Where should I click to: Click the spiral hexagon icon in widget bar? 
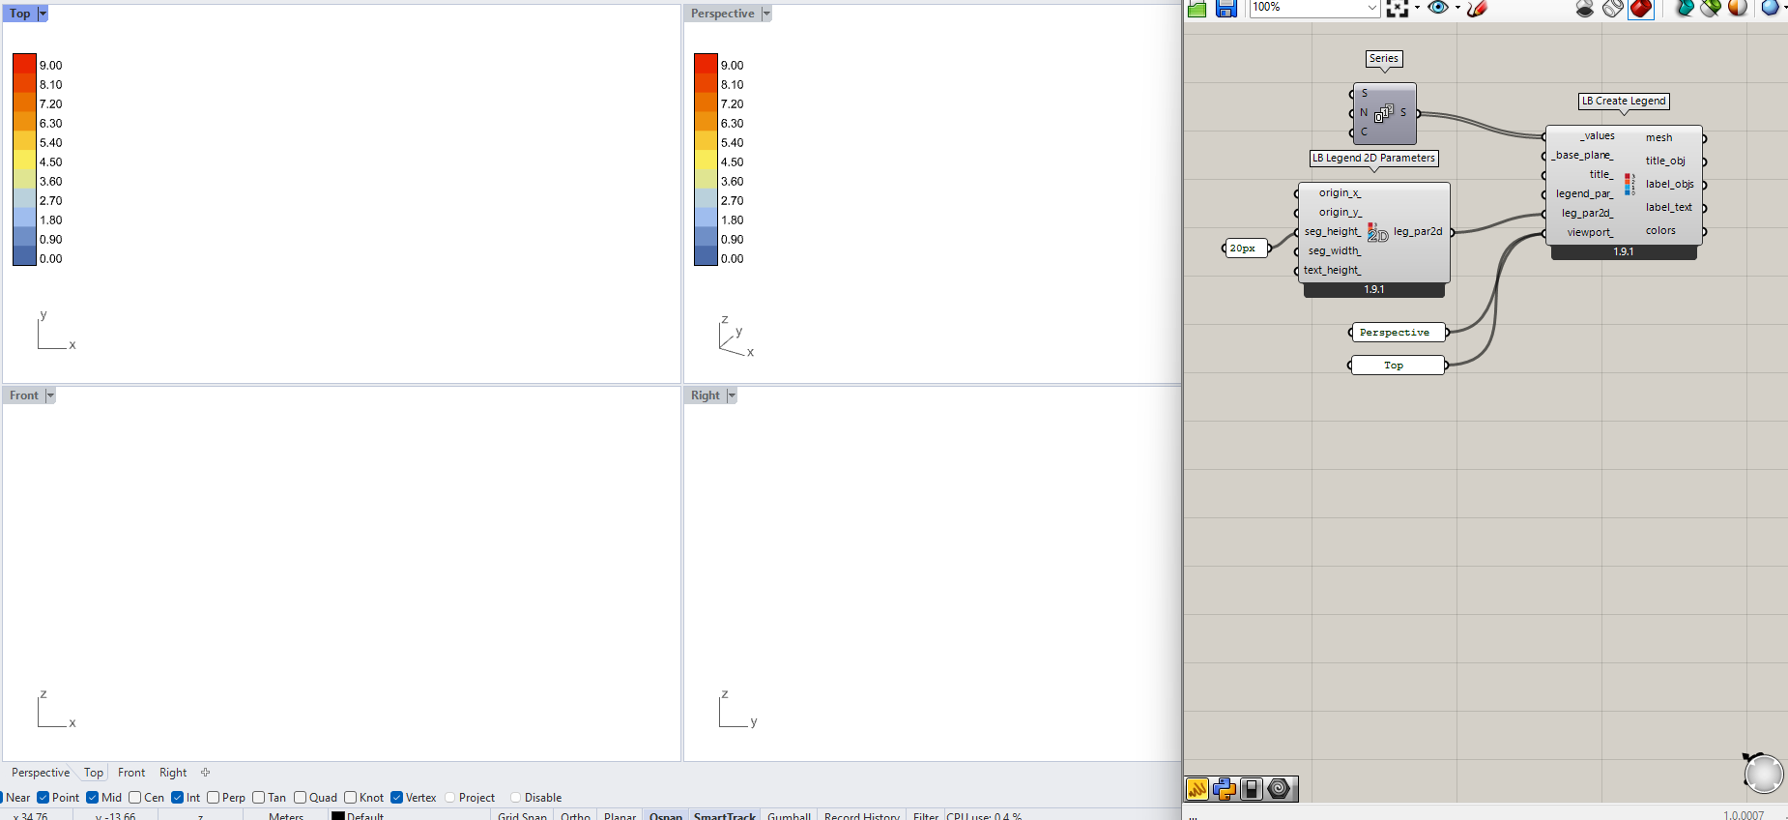coord(1279,789)
